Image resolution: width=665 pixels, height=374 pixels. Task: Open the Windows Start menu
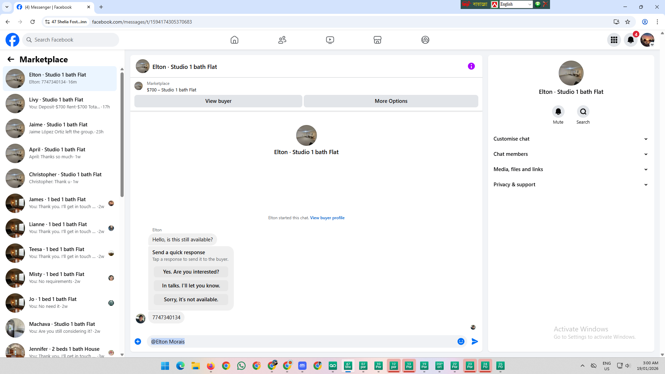point(165,366)
